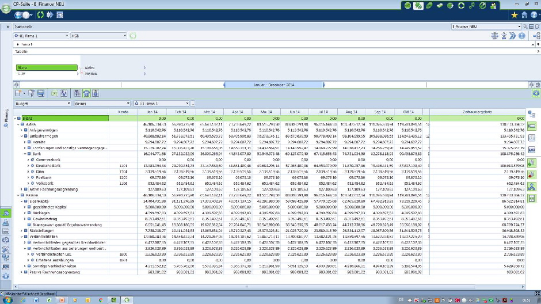The height and width of the screenshot is (304, 541).
Task: Click the balance scale icon
Action: tap(495, 36)
